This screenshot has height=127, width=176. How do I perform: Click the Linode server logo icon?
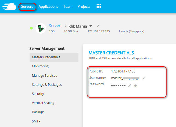point(41,28)
